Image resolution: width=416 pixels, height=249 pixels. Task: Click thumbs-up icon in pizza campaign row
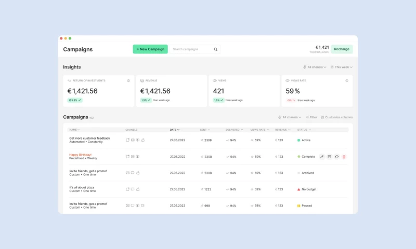(x=138, y=189)
